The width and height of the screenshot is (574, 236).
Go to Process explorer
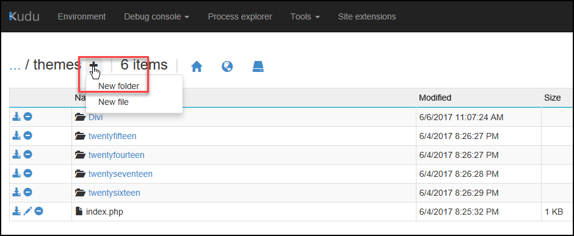click(x=240, y=17)
